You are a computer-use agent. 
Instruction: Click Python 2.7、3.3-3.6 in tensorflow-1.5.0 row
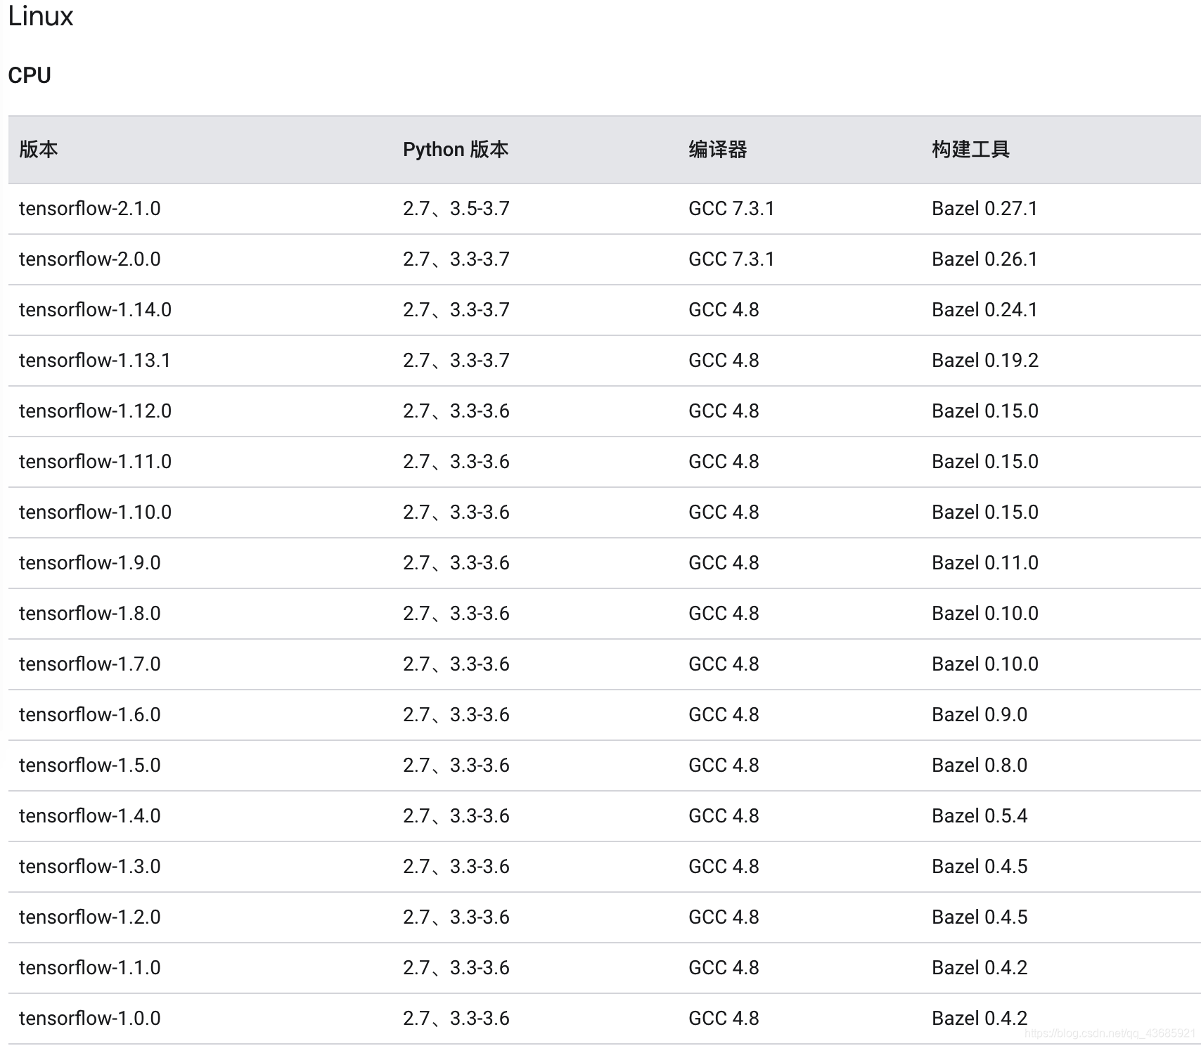pyautogui.click(x=456, y=766)
